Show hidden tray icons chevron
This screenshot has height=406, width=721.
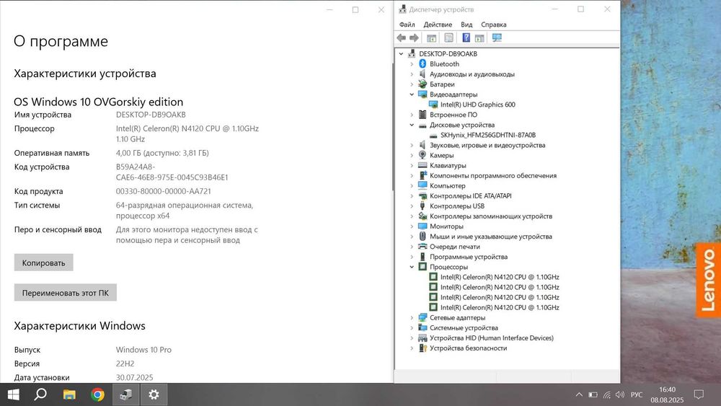[x=579, y=394]
